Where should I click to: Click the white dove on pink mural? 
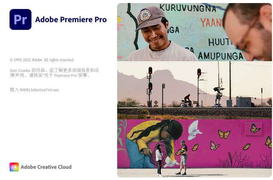click(194, 130)
